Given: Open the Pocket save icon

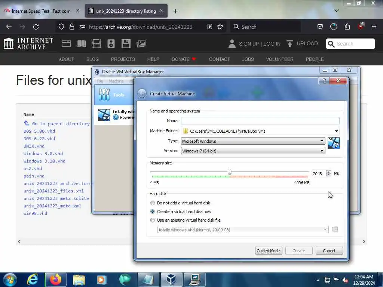Looking at the screenshot, I should click(320, 27).
